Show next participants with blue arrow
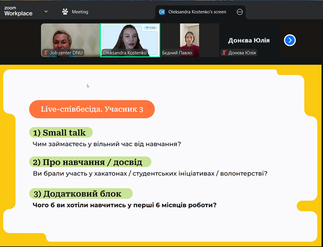The width and height of the screenshot is (323, 247). pos(290,40)
